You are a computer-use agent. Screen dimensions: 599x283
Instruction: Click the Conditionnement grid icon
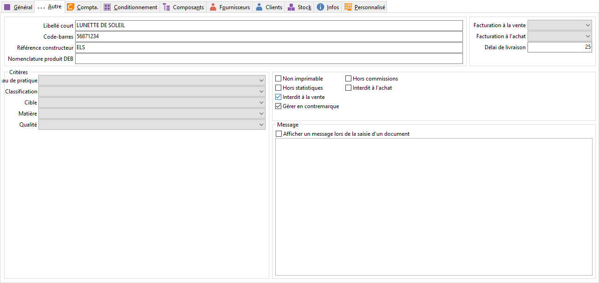pos(107,7)
